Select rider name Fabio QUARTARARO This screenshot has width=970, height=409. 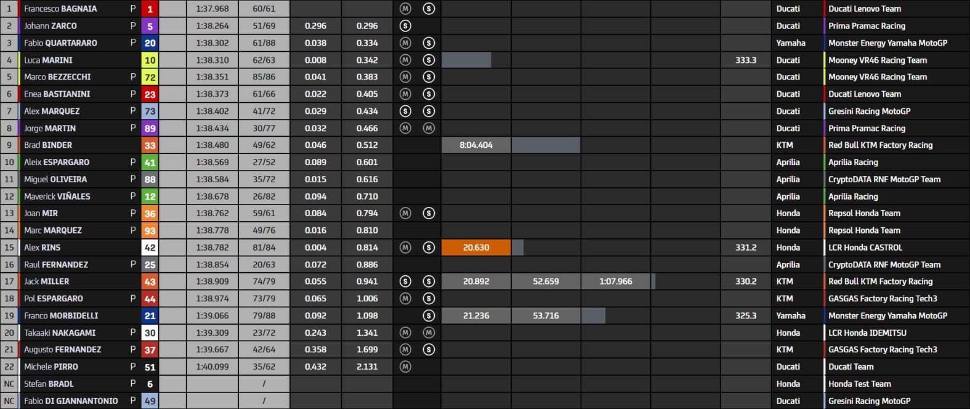tap(60, 43)
